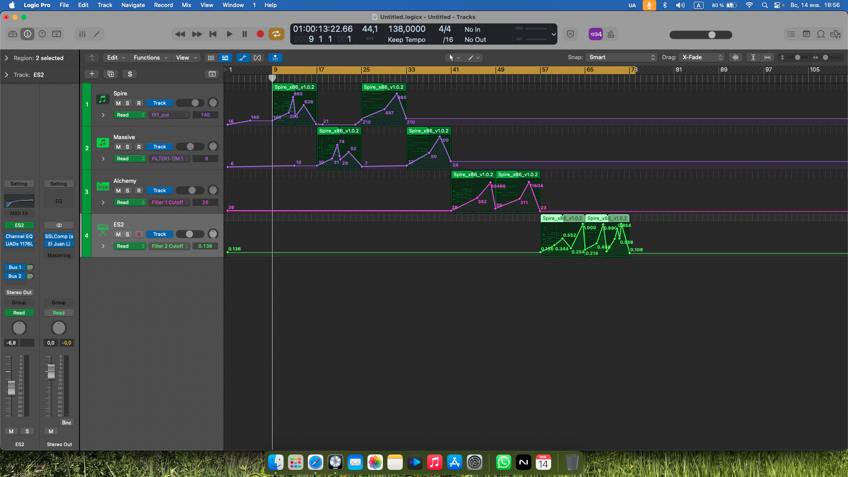Click the duplicate track button

(110, 74)
